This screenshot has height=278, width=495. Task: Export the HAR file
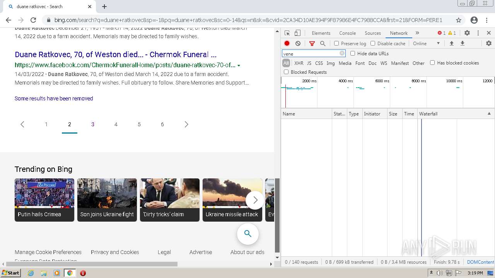coord(462,44)
